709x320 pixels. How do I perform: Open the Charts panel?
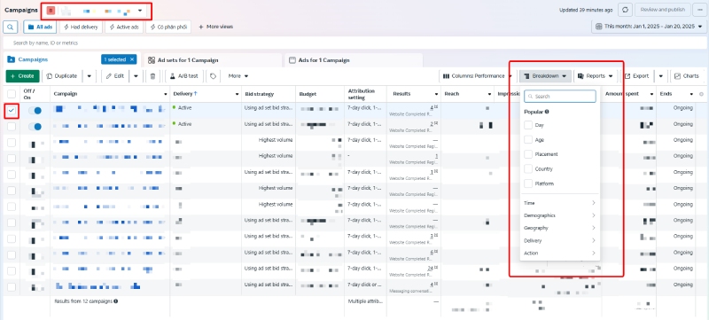(x=686, y=76)
